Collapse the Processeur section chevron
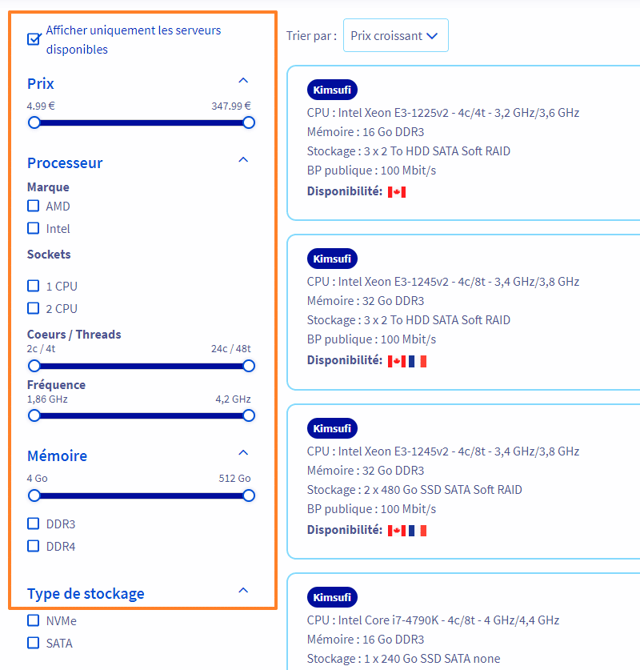 click(x=244, y=160)
